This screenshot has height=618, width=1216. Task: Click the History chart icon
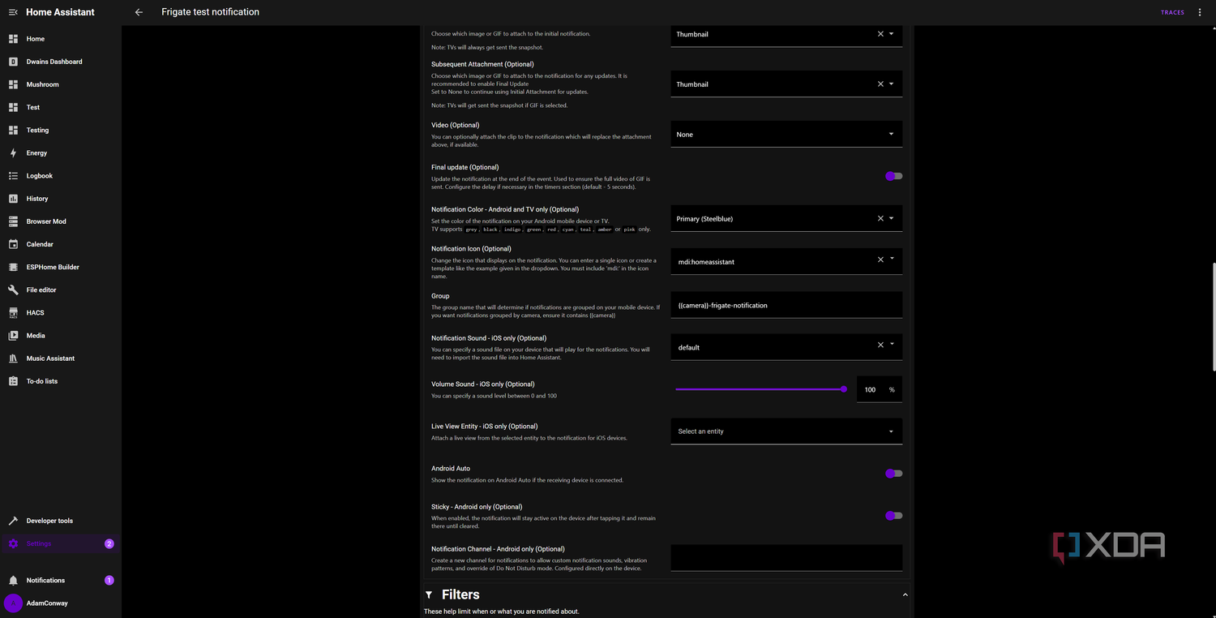pyautogui.click(x=13, y=199)
